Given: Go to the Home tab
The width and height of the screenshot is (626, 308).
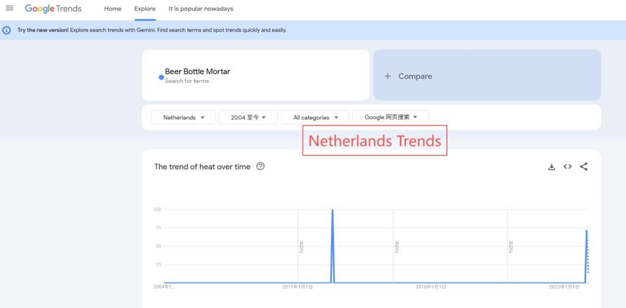Looking at the screenshot, I should pyautogui.click(x=112, y=9).
